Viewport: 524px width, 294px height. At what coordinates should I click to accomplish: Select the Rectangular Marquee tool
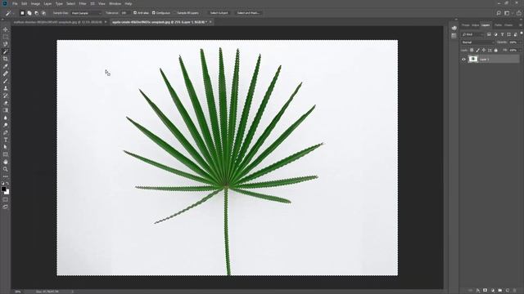(6, 37)
